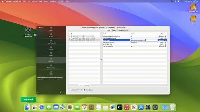The image size is (200, 112).
Task: Switch to the Delete tab
Action: (x=114, y=30)
